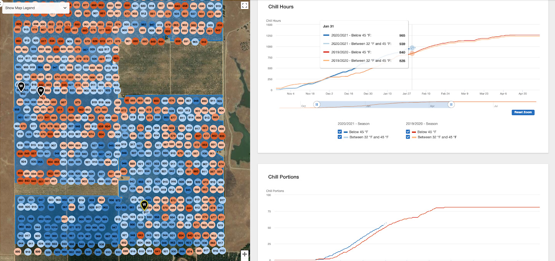Uncheck Below 45 °F for 2020/2021 season

click(x=340, y=132)
